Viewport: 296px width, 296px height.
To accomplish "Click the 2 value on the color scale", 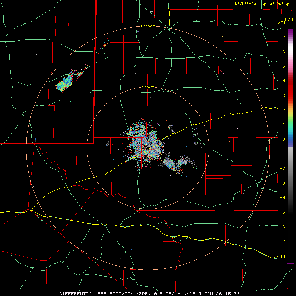I will tap(284, 110).
